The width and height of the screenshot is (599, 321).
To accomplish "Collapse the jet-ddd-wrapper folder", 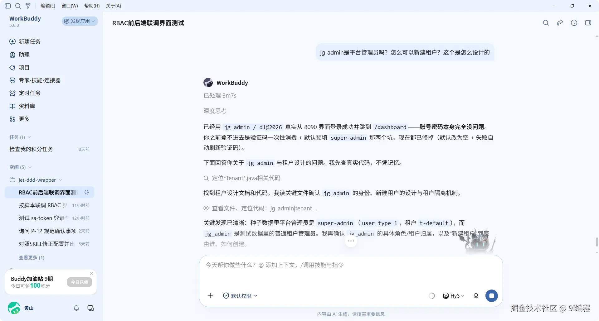I will [36, 180].
